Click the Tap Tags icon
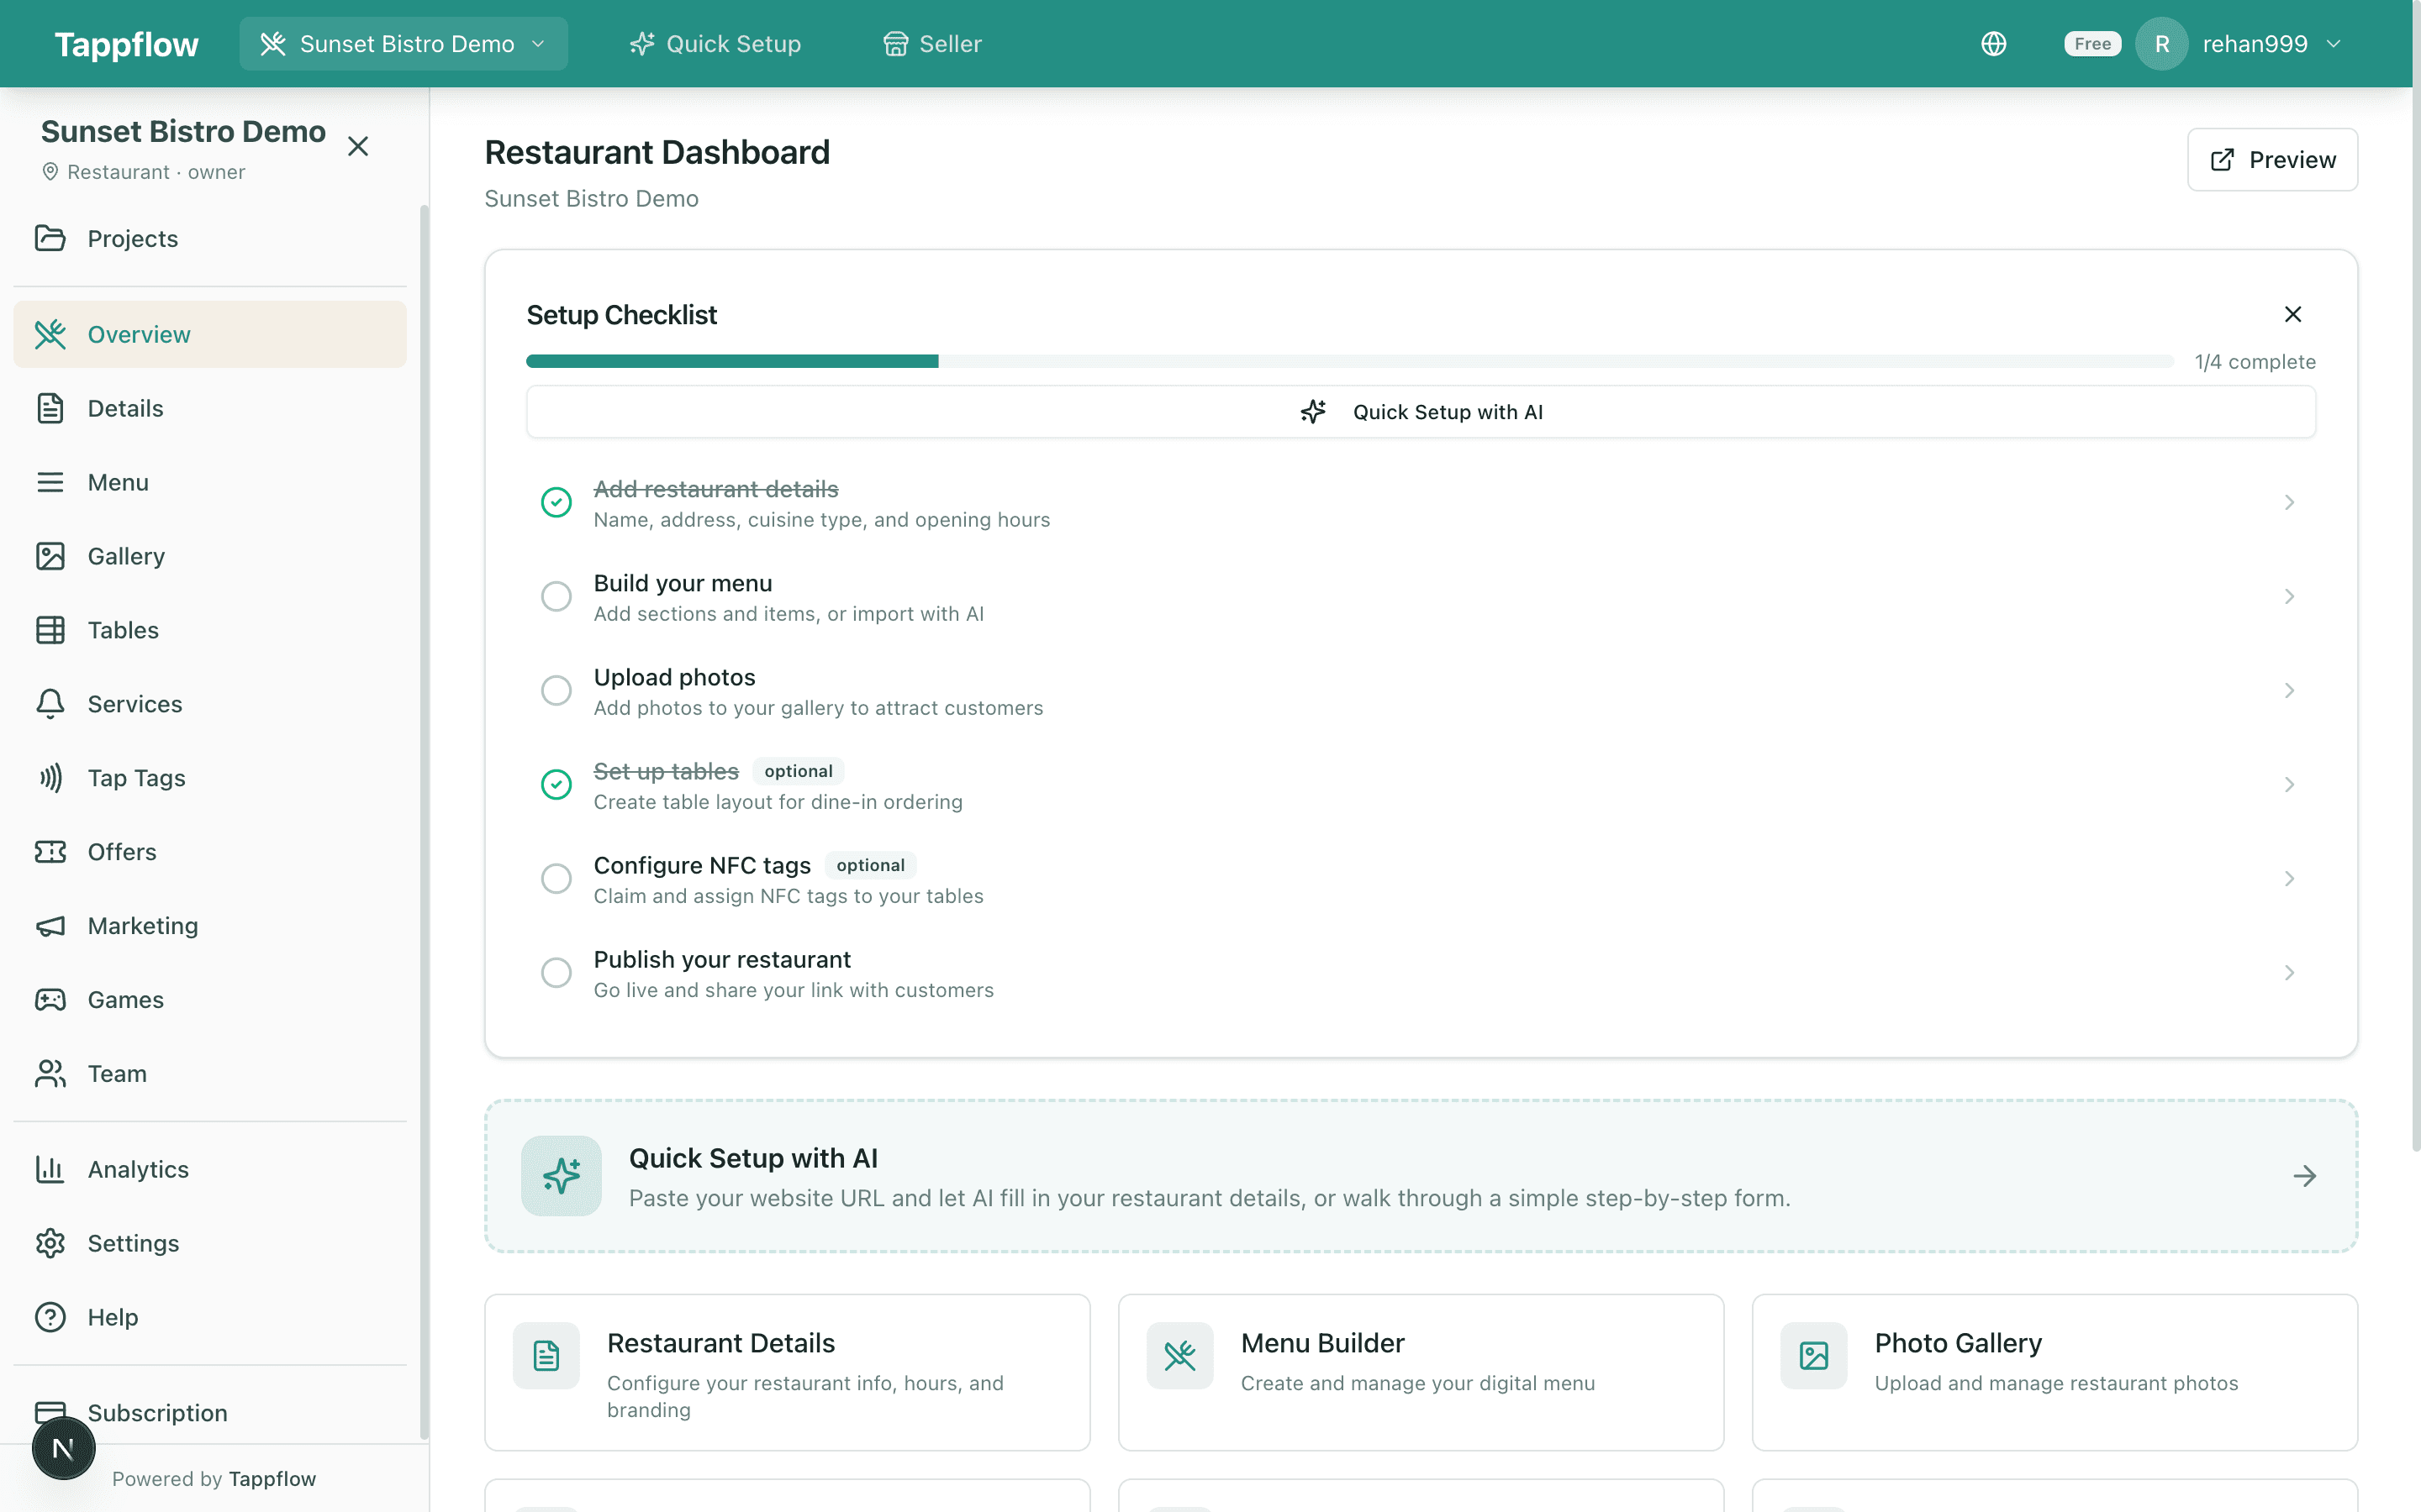 pos(51,777)
